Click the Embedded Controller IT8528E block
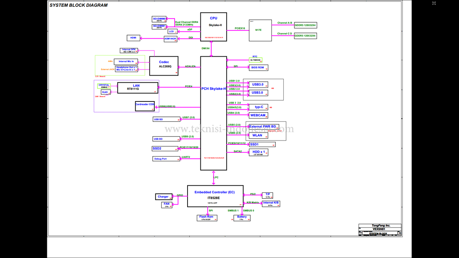The image size is (459, 258). click(x=215, y=196)
